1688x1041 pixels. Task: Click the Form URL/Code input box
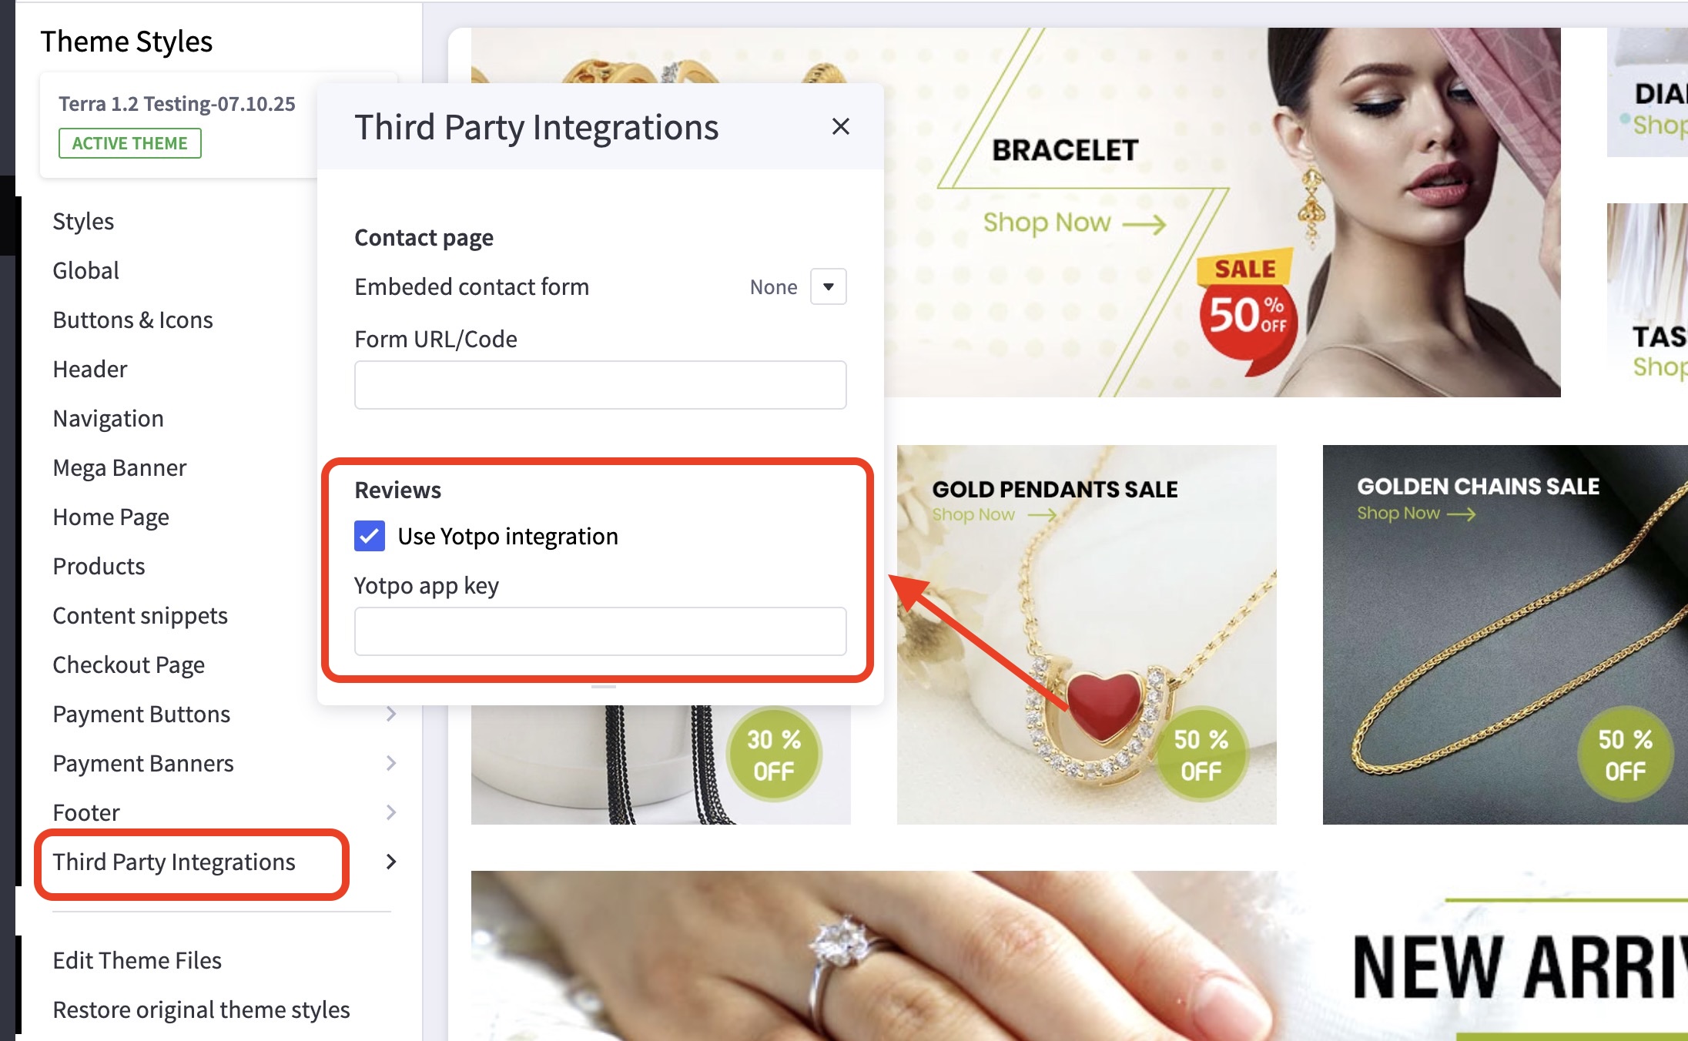pos(600,385)
